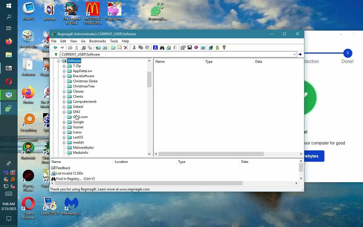Expand the 7-Zip registry key

coord(64,66)
